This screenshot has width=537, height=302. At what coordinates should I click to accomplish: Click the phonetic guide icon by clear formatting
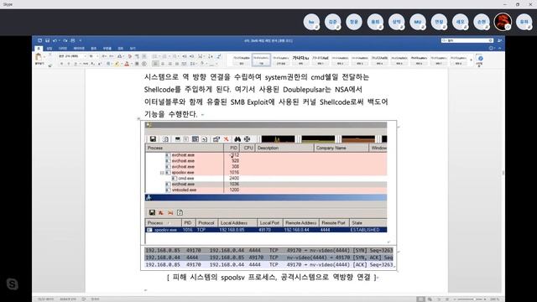[137, 56]
